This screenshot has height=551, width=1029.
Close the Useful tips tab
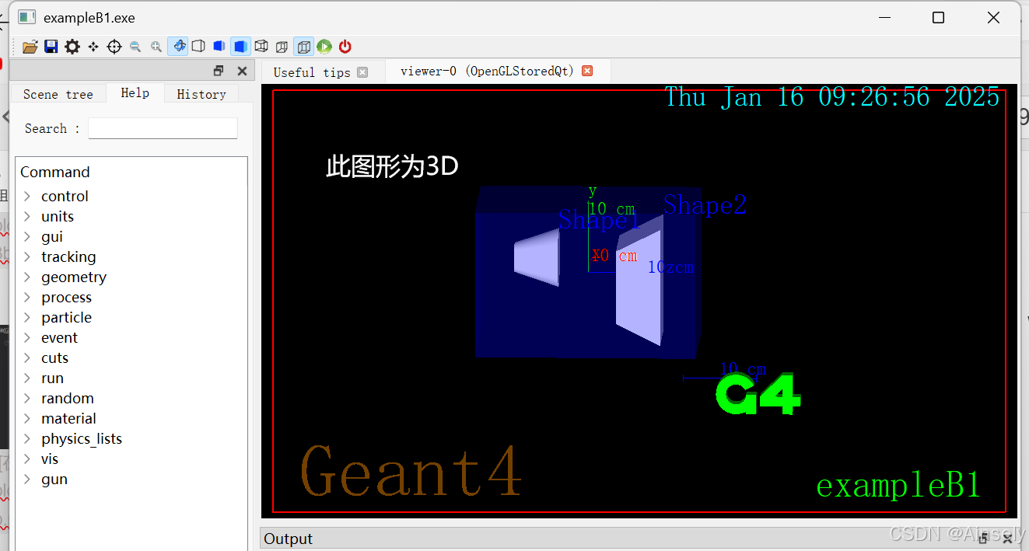362,72
